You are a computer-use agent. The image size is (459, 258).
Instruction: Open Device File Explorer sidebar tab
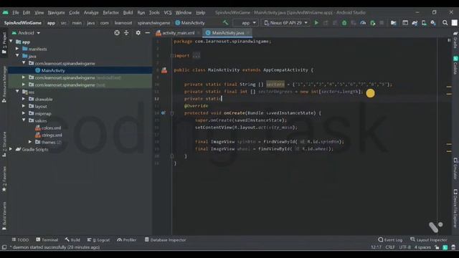point(455,208)
